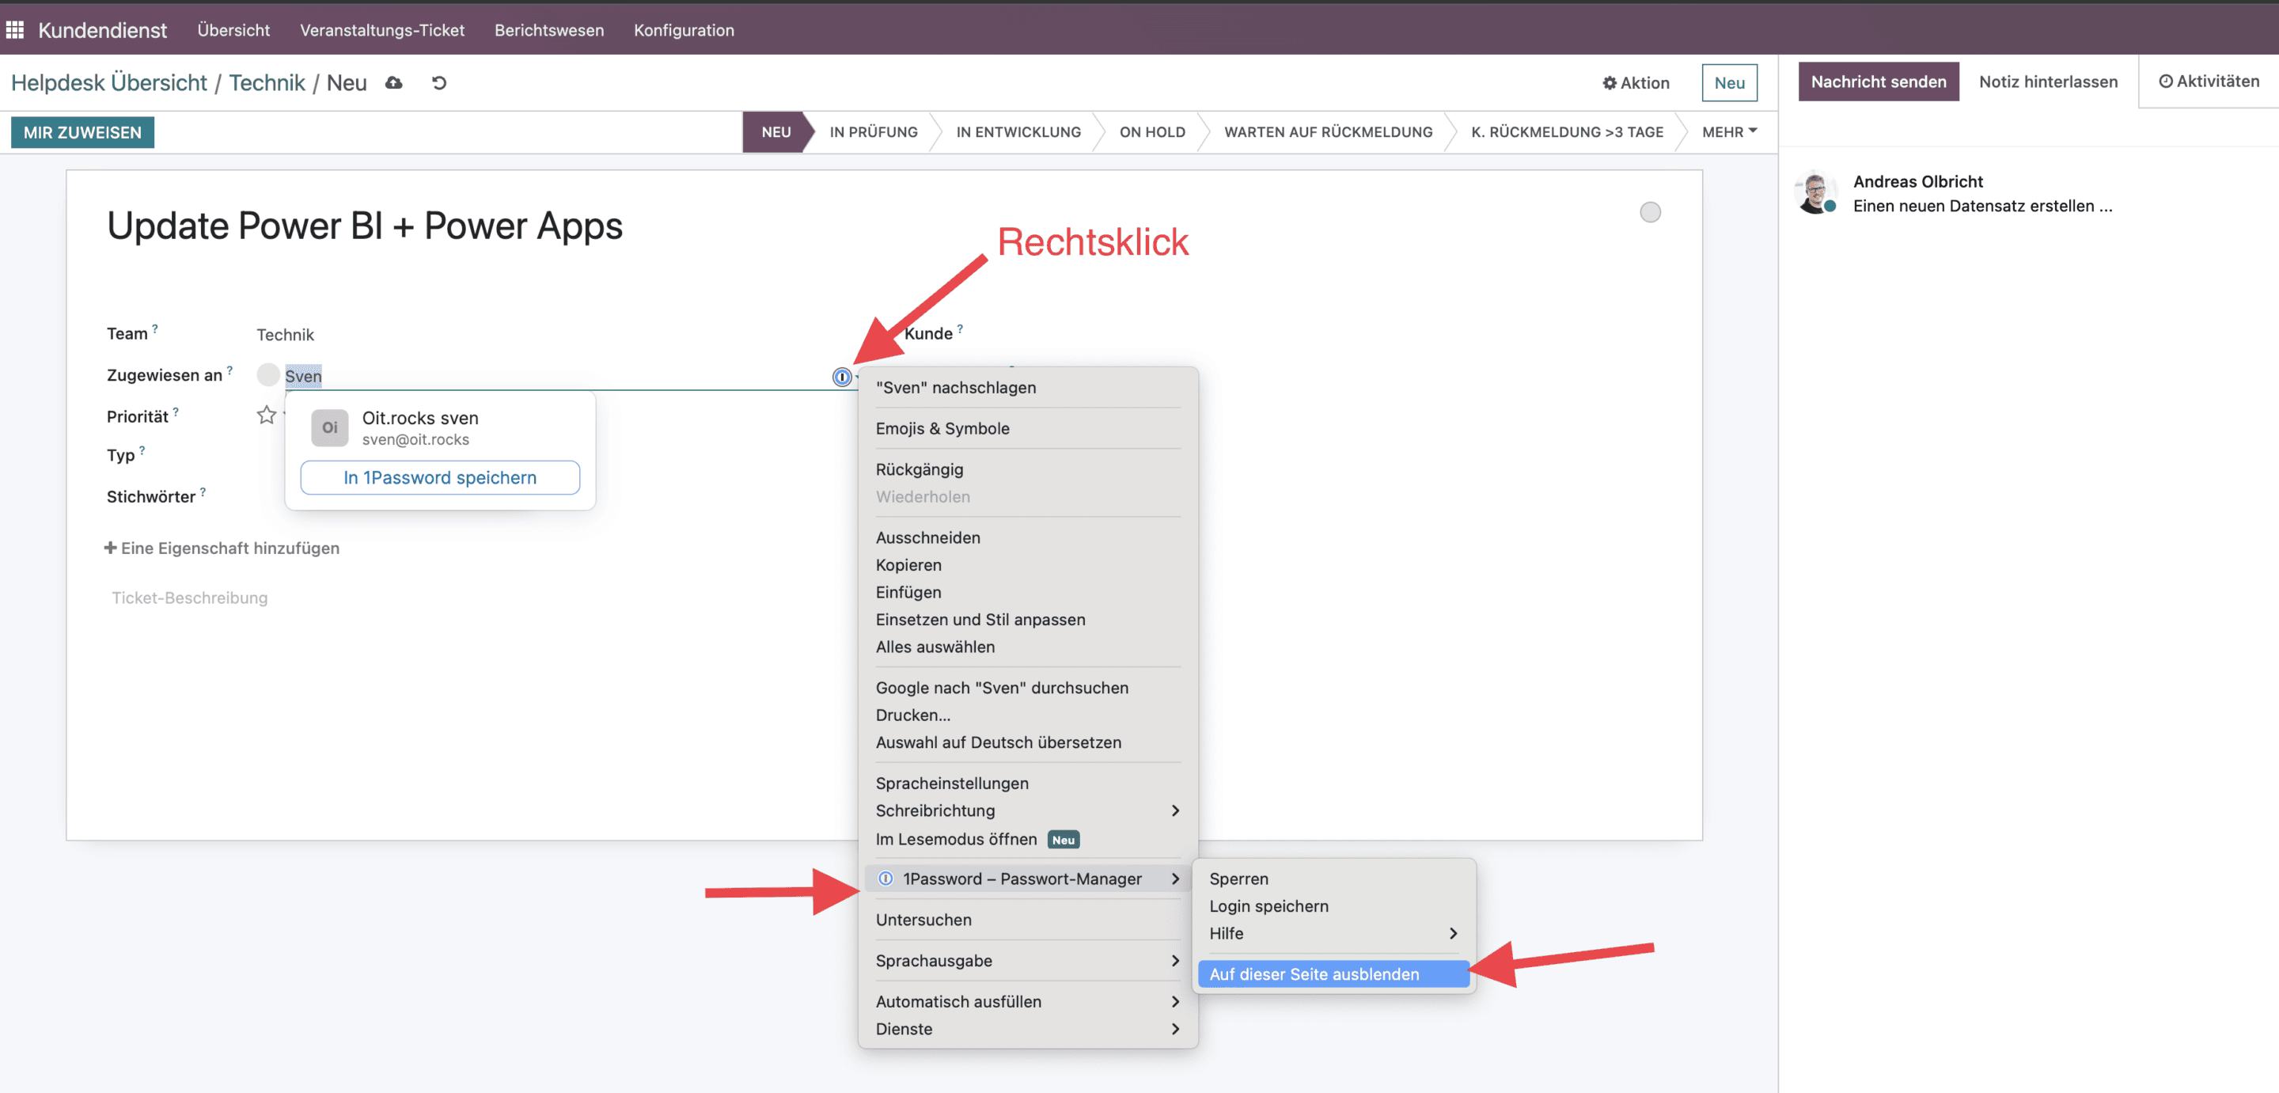Image resolution: width=2279 pixels, height=1093 pixels.
Task: Click the 1Password icon in assignee field
Action: [x=841, y=377]
